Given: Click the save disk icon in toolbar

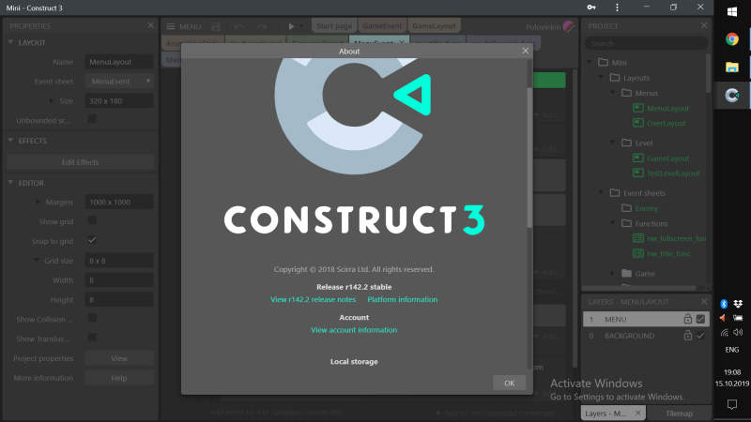Looking at the screenshot, I should 216,26.
